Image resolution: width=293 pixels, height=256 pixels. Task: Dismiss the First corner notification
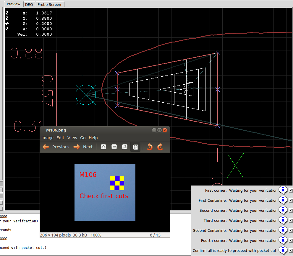[x=291, y=191]
